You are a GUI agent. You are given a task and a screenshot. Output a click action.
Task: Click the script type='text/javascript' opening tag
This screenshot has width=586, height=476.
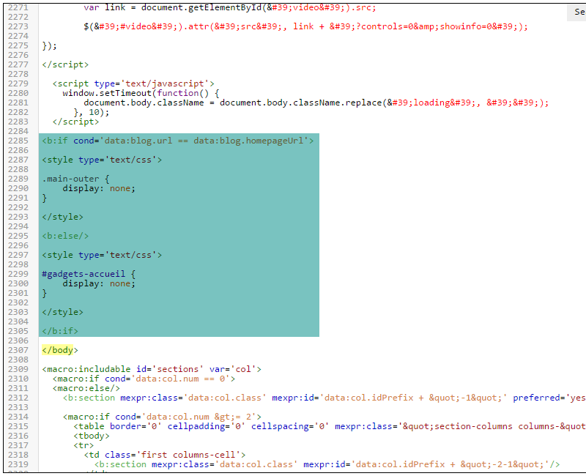(x=133, y=83)
